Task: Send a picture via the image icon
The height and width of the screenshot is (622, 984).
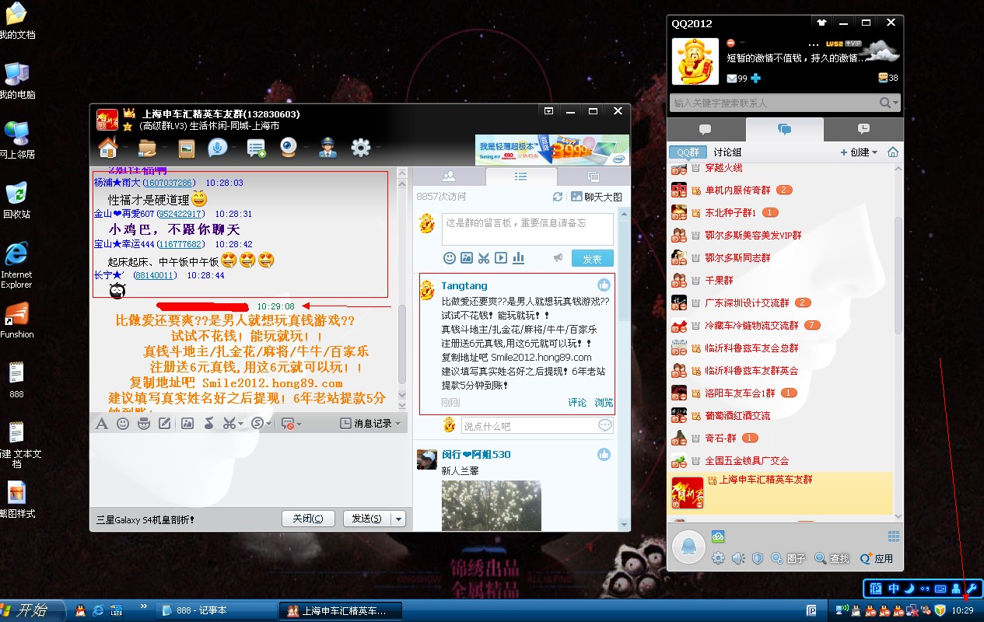Action: pyautogui.click(x=187, y=424)
